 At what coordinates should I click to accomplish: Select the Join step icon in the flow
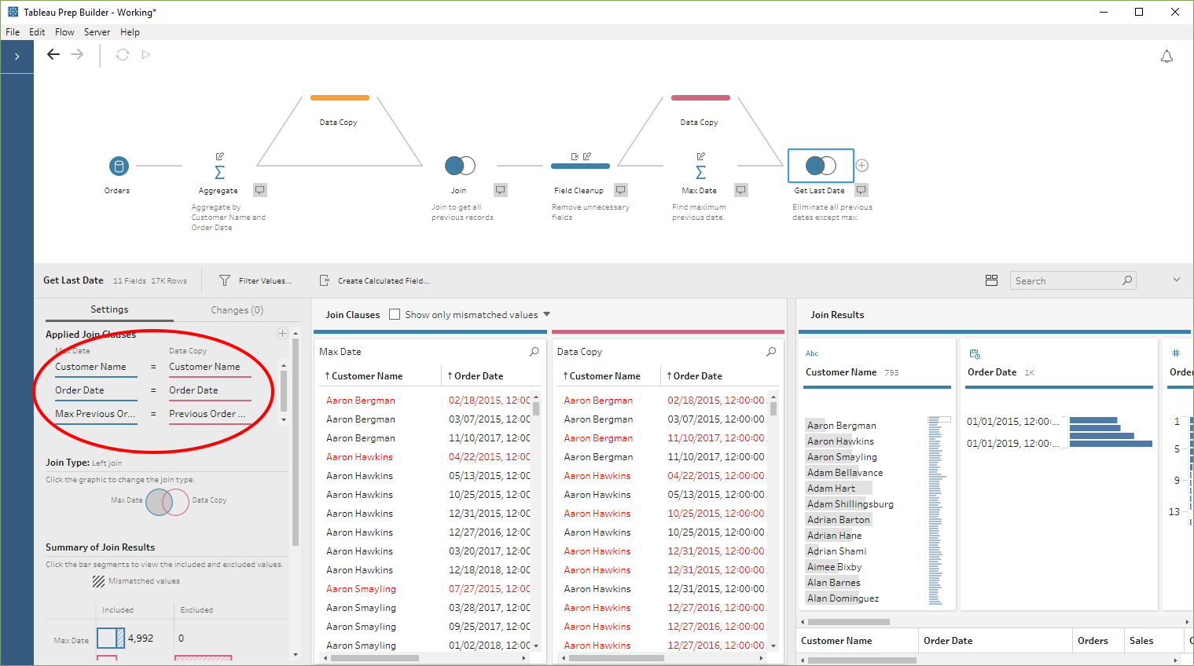(x=460, y=166)
